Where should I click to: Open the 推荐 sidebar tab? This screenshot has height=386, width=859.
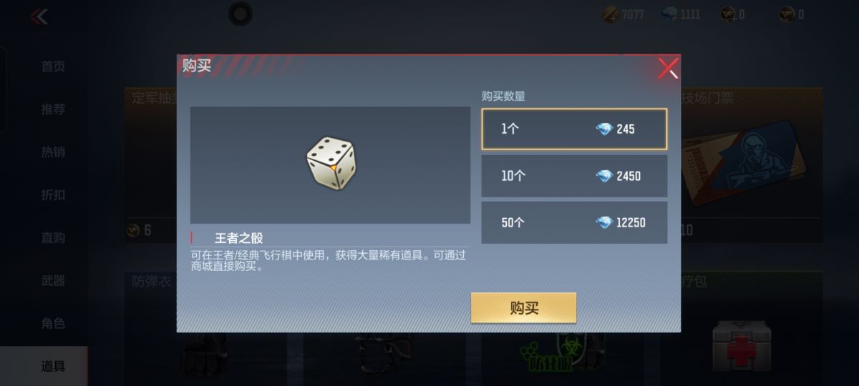pyautogui.click(x=53, y=109)
